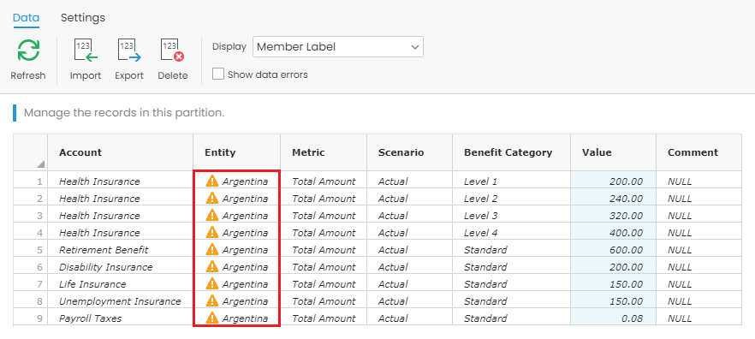
Task: Open the Display Member Label dropdown
Action: coord(338,47)
